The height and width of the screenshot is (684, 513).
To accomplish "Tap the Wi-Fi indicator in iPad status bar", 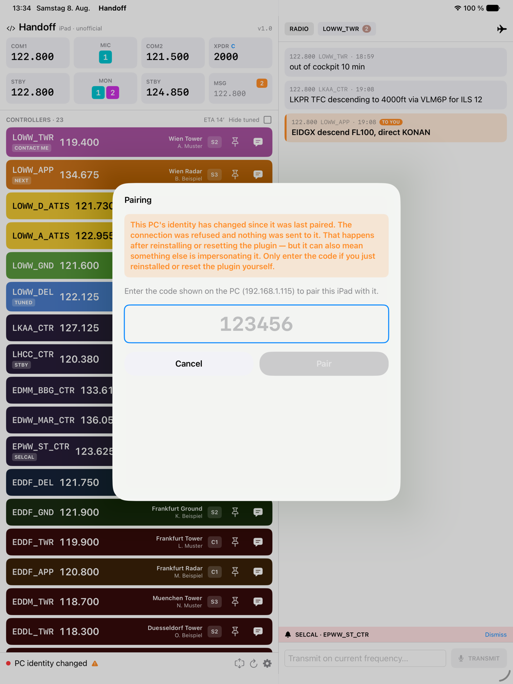I will pos(457,8).
